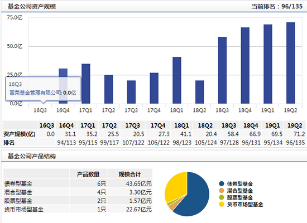This screenshot has width=307, height=223.
Task: Click the 50.0亿 y-axis label
Action: click(15, 46)
